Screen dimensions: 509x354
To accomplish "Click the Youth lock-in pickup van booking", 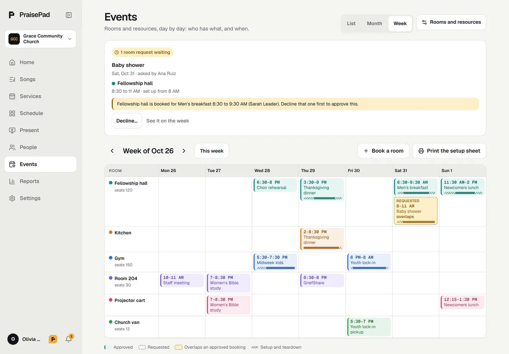I will pyautogui.click(x=369, y=327).
